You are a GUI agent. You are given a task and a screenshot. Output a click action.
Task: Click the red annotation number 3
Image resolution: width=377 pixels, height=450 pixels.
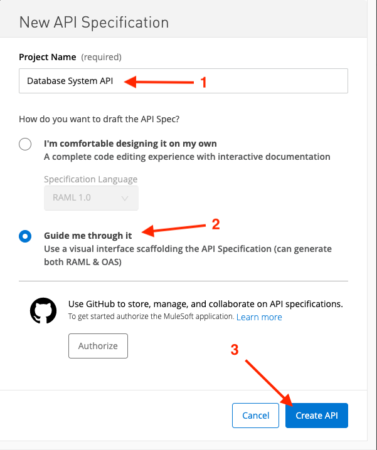pos(235,350)
